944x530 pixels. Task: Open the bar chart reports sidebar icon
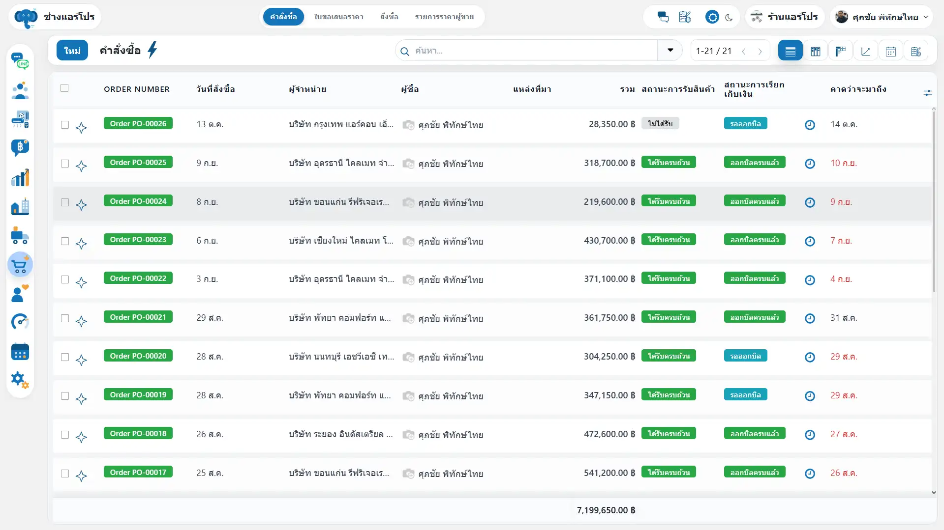(x=20, y=178)
